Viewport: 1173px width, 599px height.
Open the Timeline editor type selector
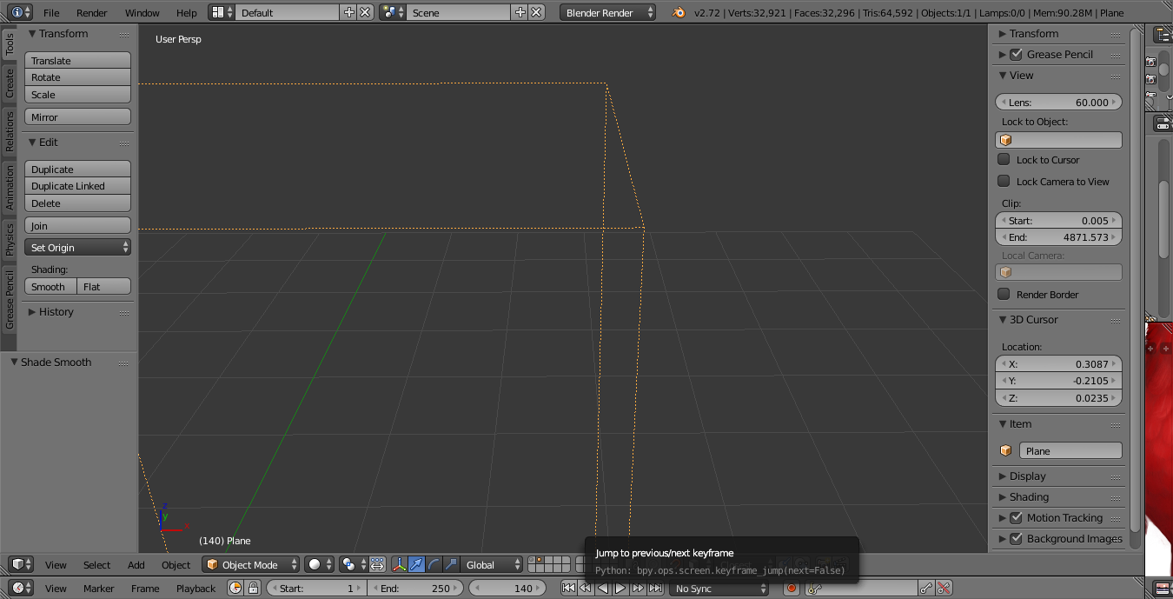[x=21, y=588]
